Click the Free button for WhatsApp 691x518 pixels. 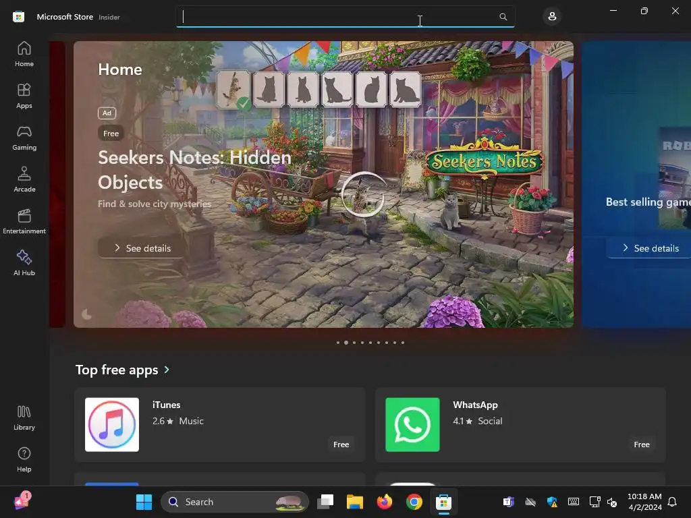tap(642, 444)
